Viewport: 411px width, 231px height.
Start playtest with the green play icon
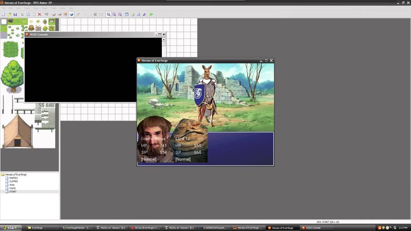pos(151,14)
